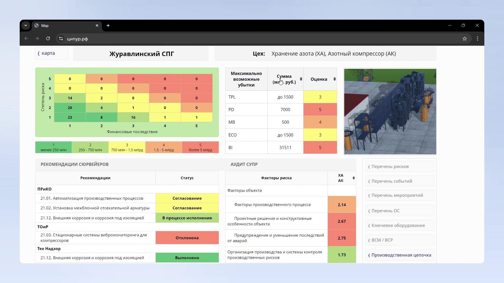
Task: Click the Выполнено status cell
Action: pos(187,258)
